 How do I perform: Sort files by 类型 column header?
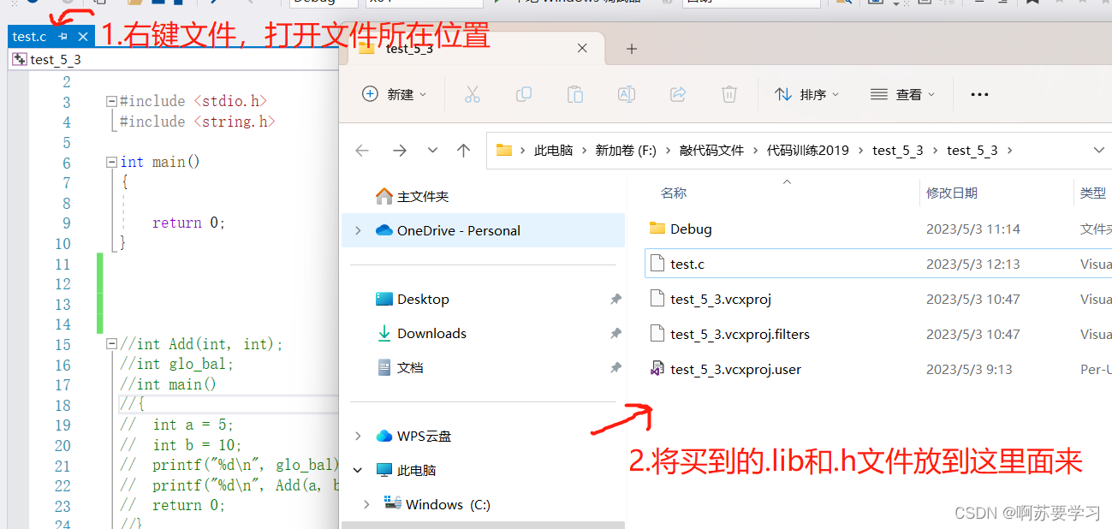pyautogui.click(x=1093, y=193)
